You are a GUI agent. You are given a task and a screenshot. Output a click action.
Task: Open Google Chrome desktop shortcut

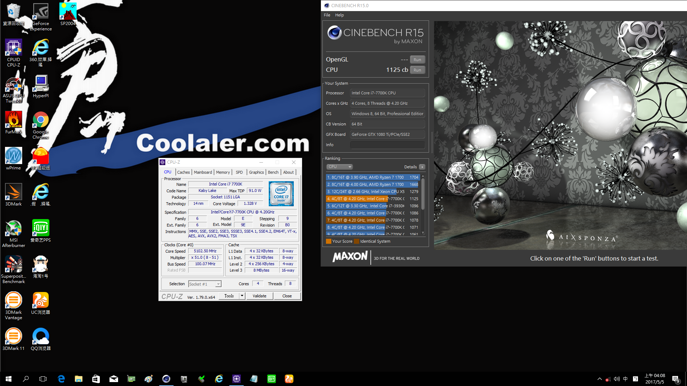pyautogui.click(x=41, y=125)
